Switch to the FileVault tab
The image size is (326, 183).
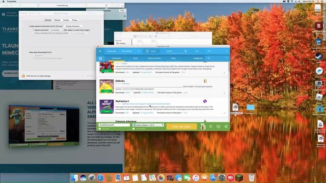57,20
